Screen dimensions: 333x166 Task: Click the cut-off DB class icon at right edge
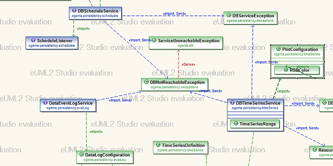point(325,103)
